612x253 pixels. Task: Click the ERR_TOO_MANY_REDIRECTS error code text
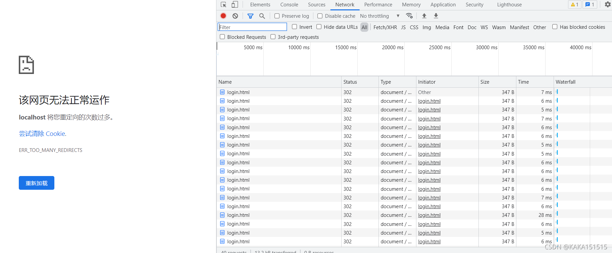51,150
